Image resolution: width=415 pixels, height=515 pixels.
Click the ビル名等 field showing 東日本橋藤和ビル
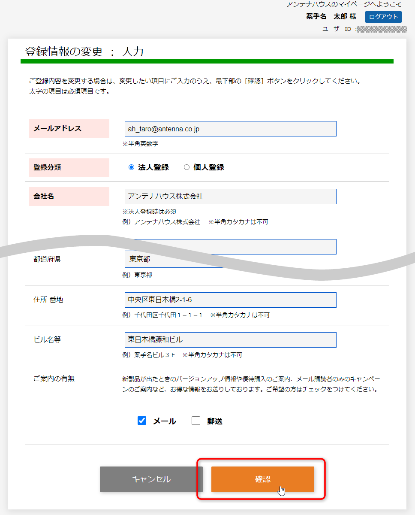tap(230, 339)
